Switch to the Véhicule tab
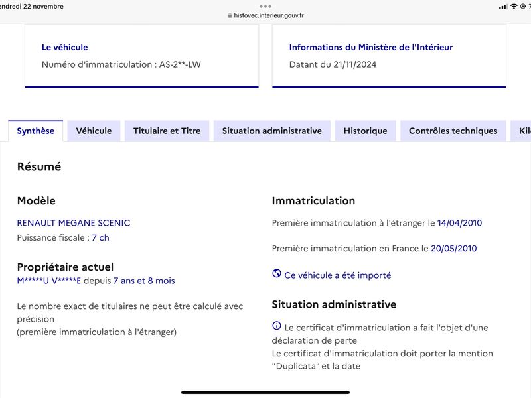531x398 pixels. (x=94, y=131)
